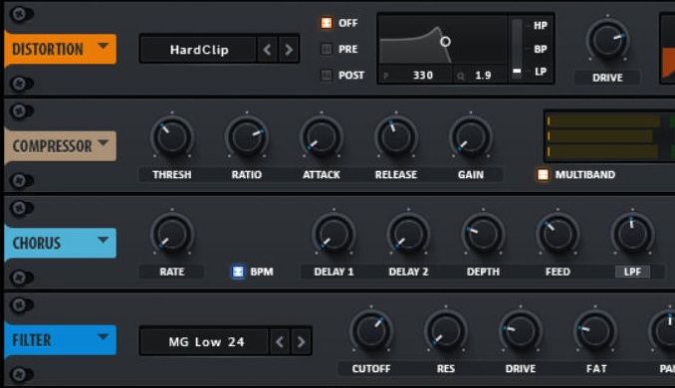Open the HardClip distortion type selector

[199, 50]
